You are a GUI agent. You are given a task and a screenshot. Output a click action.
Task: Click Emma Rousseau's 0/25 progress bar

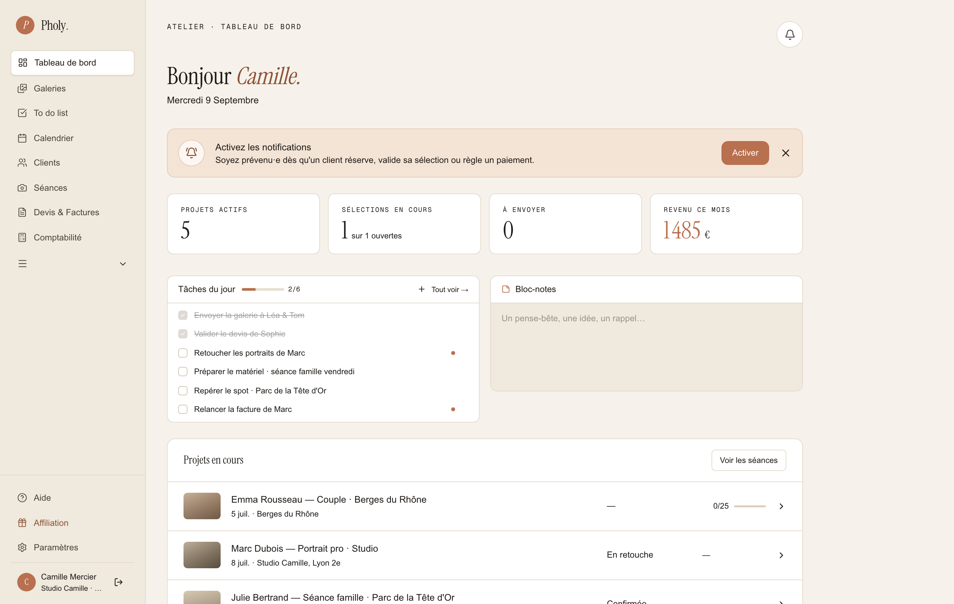click(x=750, y=506)
